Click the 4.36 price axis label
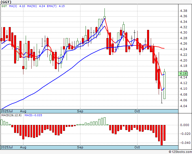 click(184, 16)
